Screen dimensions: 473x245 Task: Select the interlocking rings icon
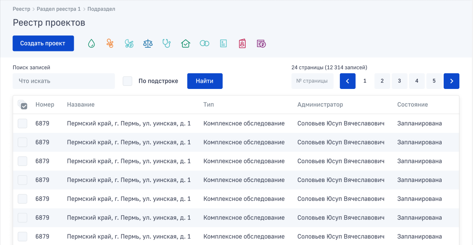[205, 43]
